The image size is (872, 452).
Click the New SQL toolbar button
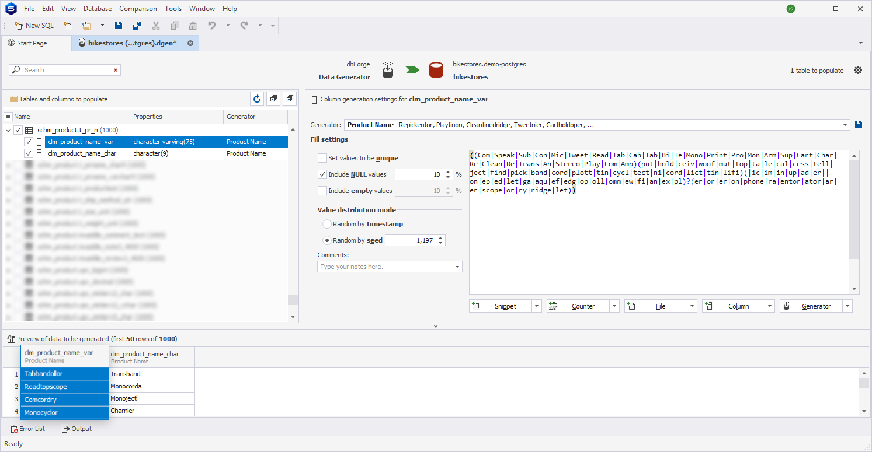click(34, 26)
